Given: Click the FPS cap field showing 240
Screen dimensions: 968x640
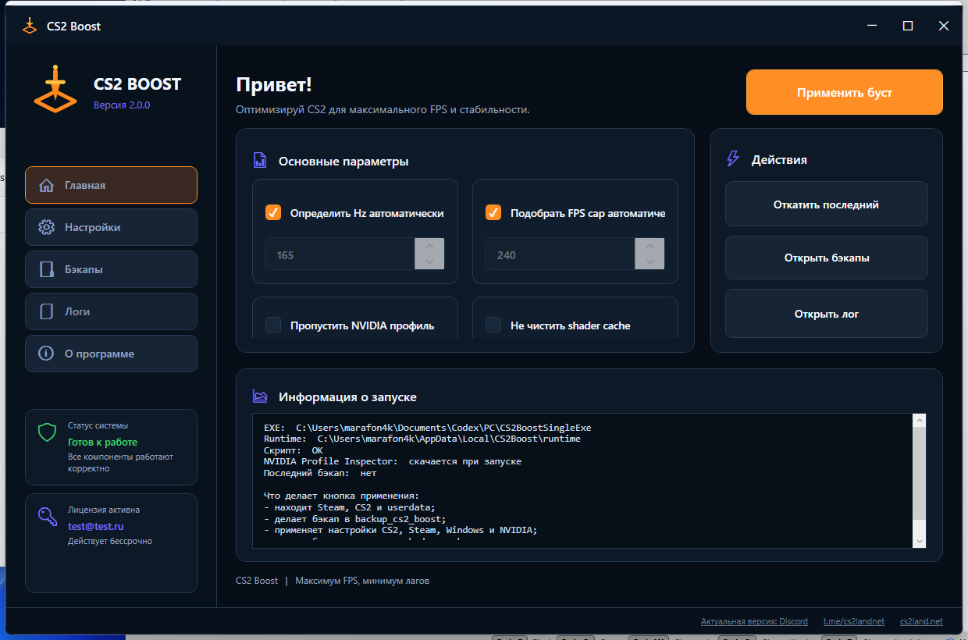Looking at the screenshot, I should [x=561, y=254].
